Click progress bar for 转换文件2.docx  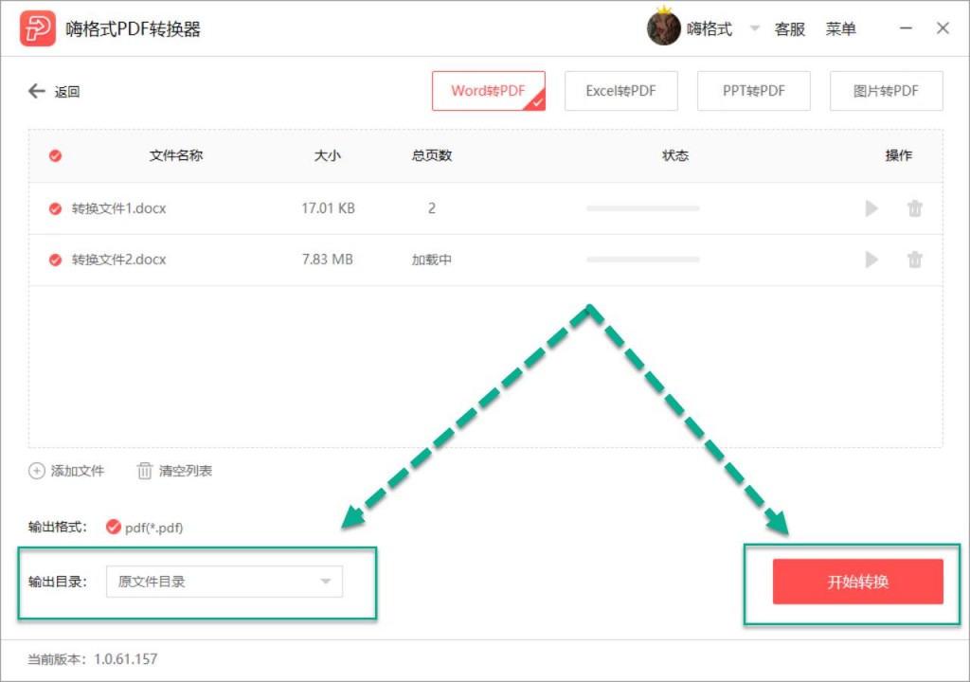click(x=643, y=260)
